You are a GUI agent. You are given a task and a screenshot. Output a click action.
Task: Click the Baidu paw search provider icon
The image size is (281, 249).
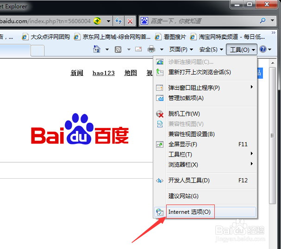tap(144, 21)
